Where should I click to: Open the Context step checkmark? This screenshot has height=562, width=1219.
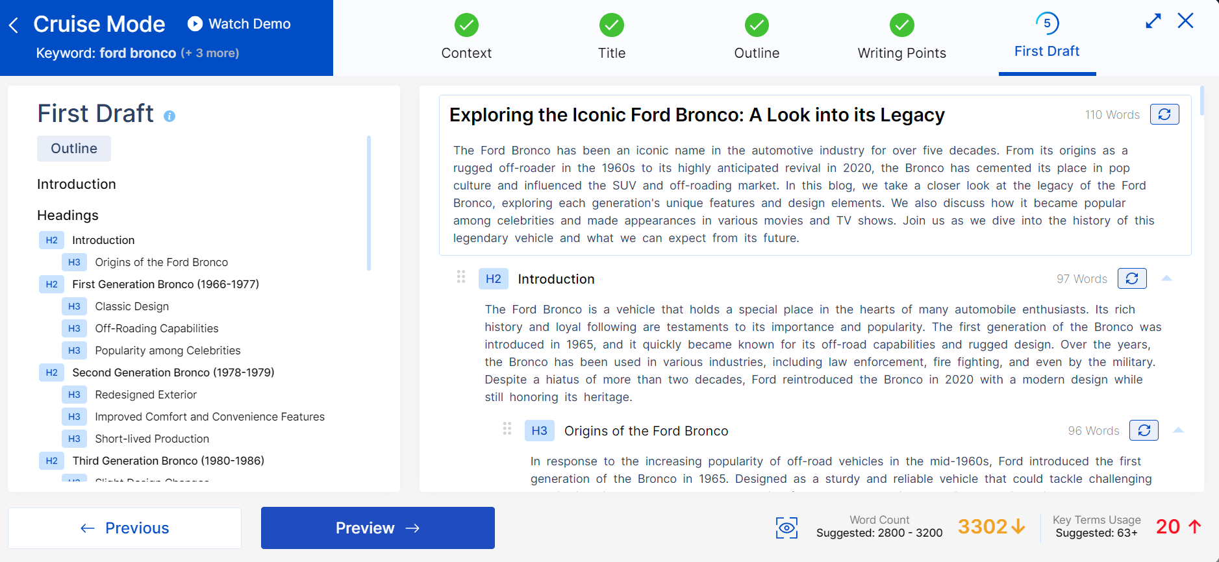(466, 25)
